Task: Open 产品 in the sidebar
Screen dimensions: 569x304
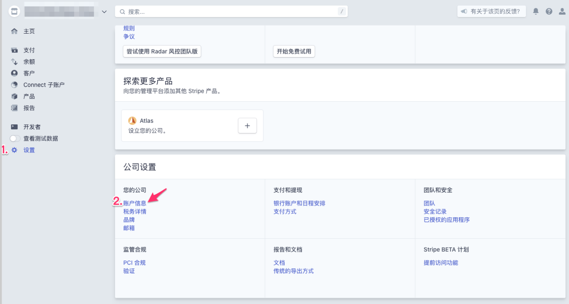Action: [x=29, y=96]
